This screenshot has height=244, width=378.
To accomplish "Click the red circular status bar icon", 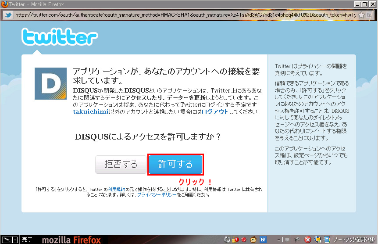I will click(x=244, y=240).
